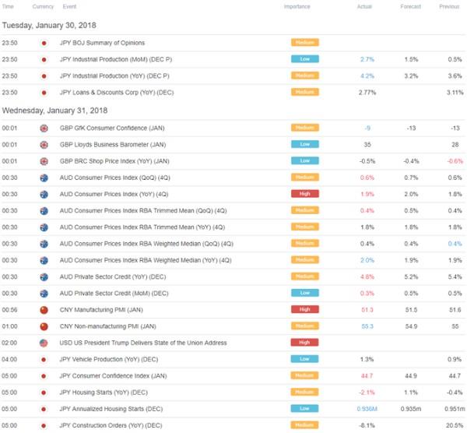Click the Time column header
467x433 pixels.
pyautogui.click(x=9, y=6)
